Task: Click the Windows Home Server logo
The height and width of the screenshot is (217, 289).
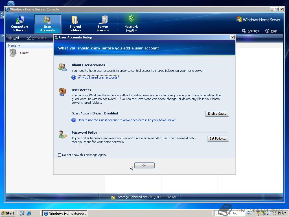Action: click(x=258, y=19)
